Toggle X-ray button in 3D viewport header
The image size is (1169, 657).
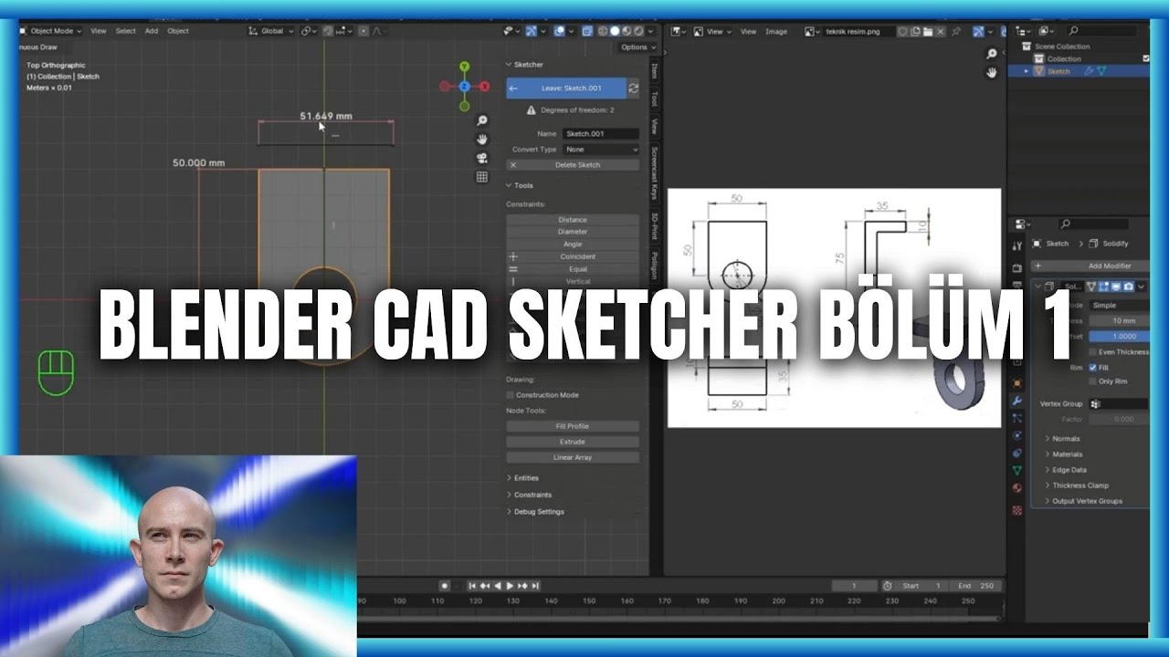pyautogui.click(x=589, y=31)
